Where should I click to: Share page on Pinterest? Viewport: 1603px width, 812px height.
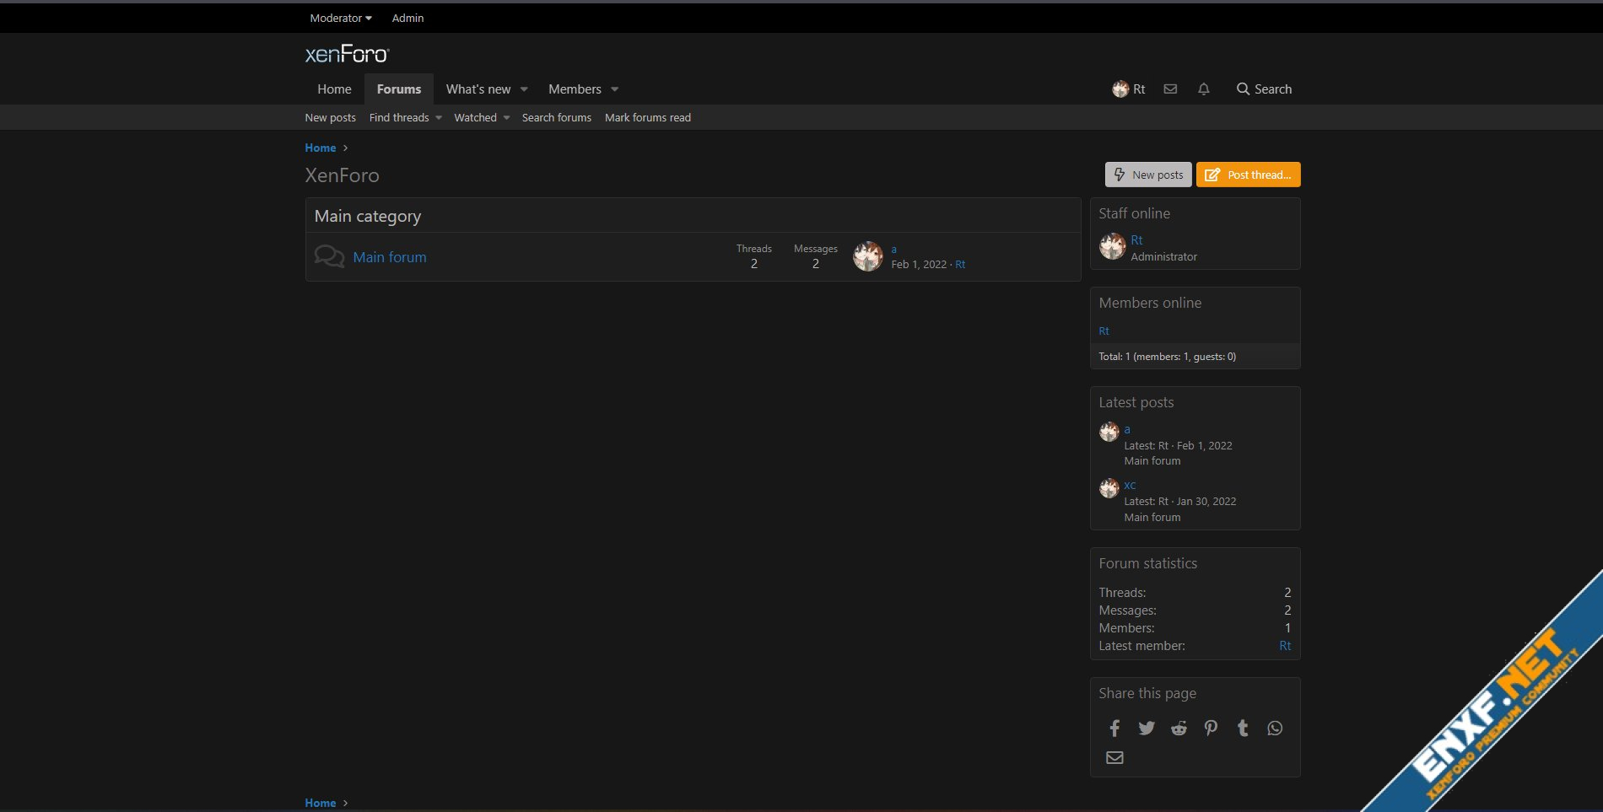click(1211, 728)
